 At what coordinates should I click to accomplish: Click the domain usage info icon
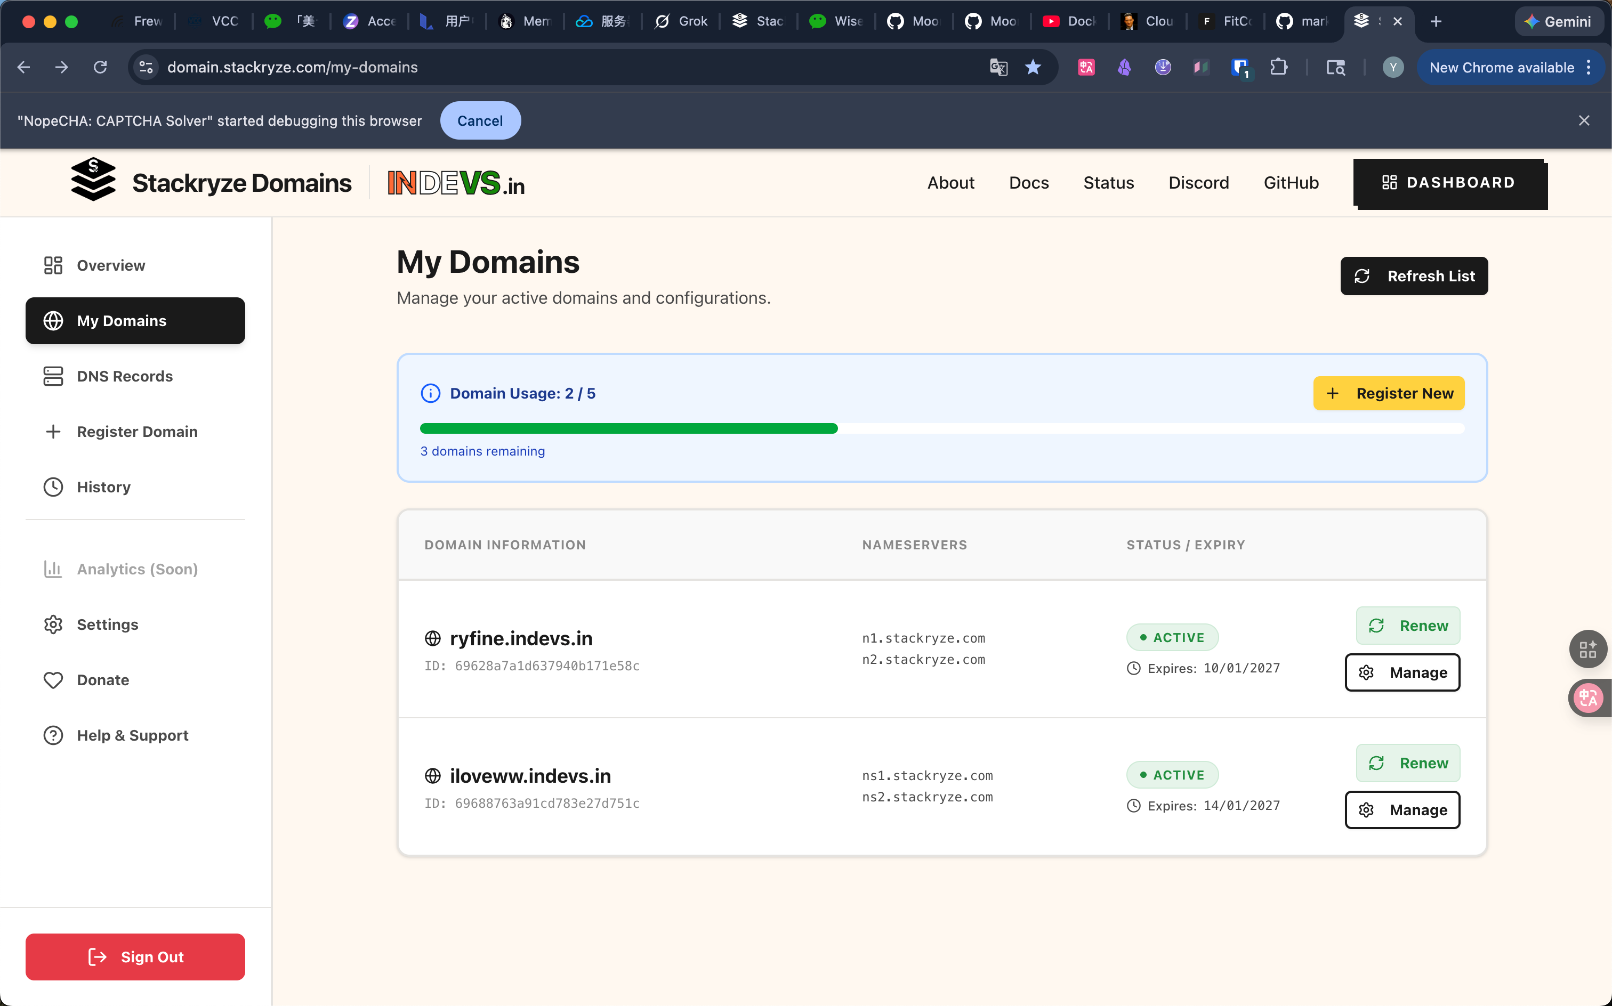coord(431,393)
